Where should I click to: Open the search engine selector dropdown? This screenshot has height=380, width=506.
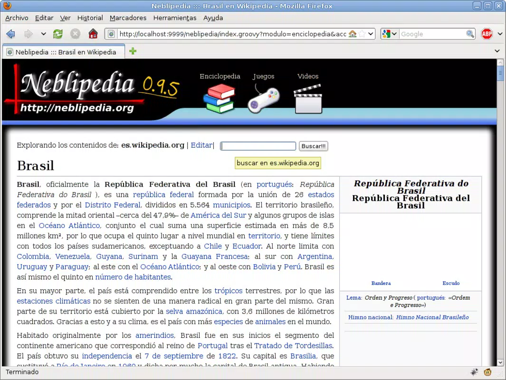point(390,34)
